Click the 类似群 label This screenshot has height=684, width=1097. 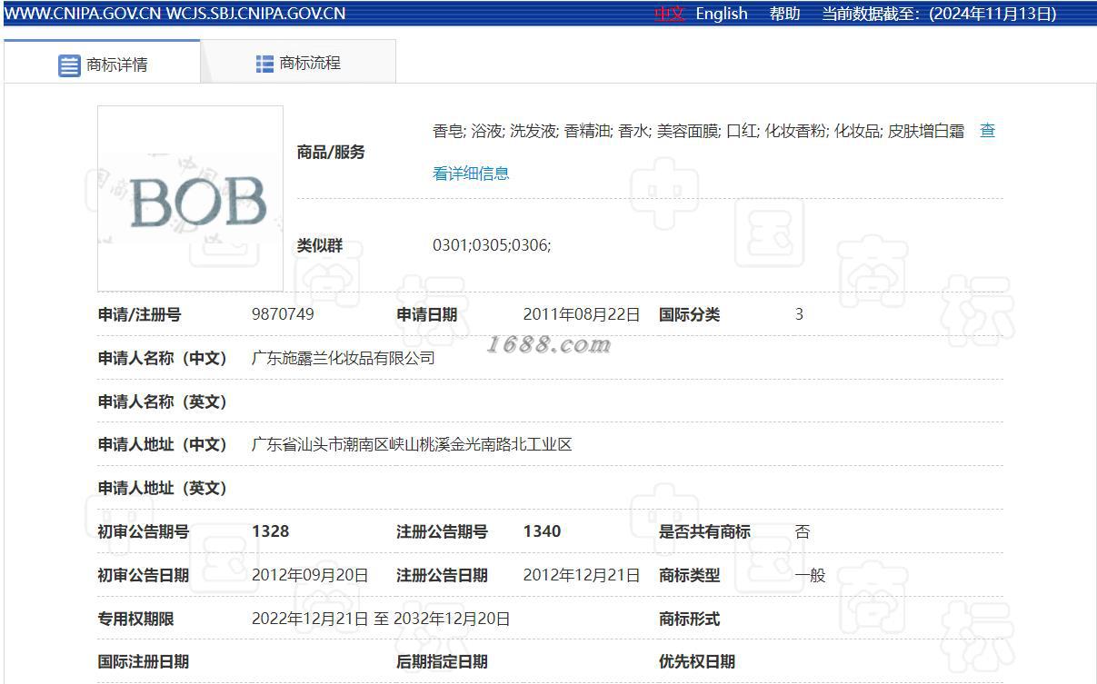(320, 245)
